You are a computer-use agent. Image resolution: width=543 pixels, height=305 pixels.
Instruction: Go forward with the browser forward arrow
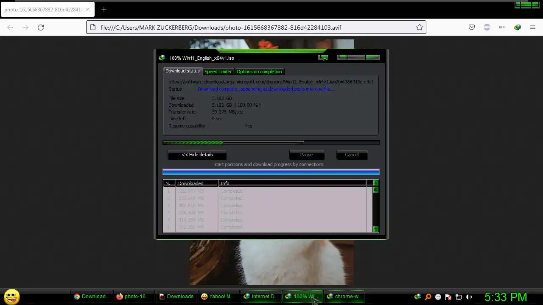pos(25,28)
